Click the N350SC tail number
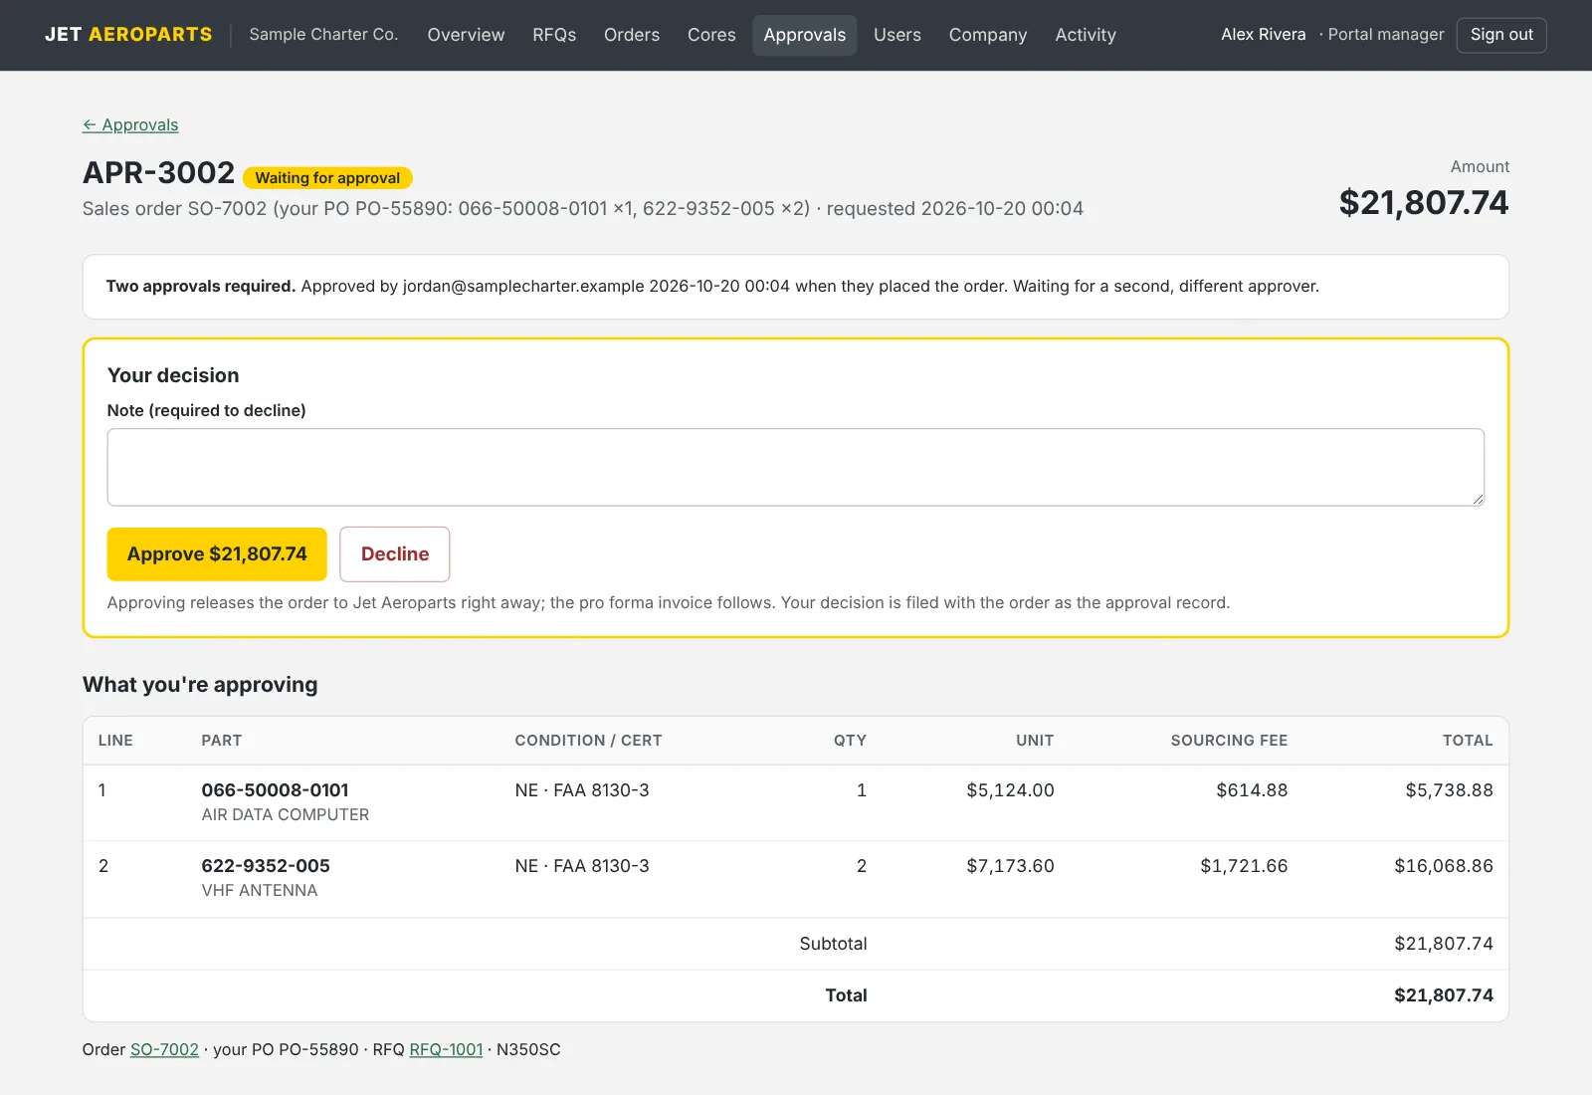The height and width of the screenshot is (1095, 1592). 528,1049
